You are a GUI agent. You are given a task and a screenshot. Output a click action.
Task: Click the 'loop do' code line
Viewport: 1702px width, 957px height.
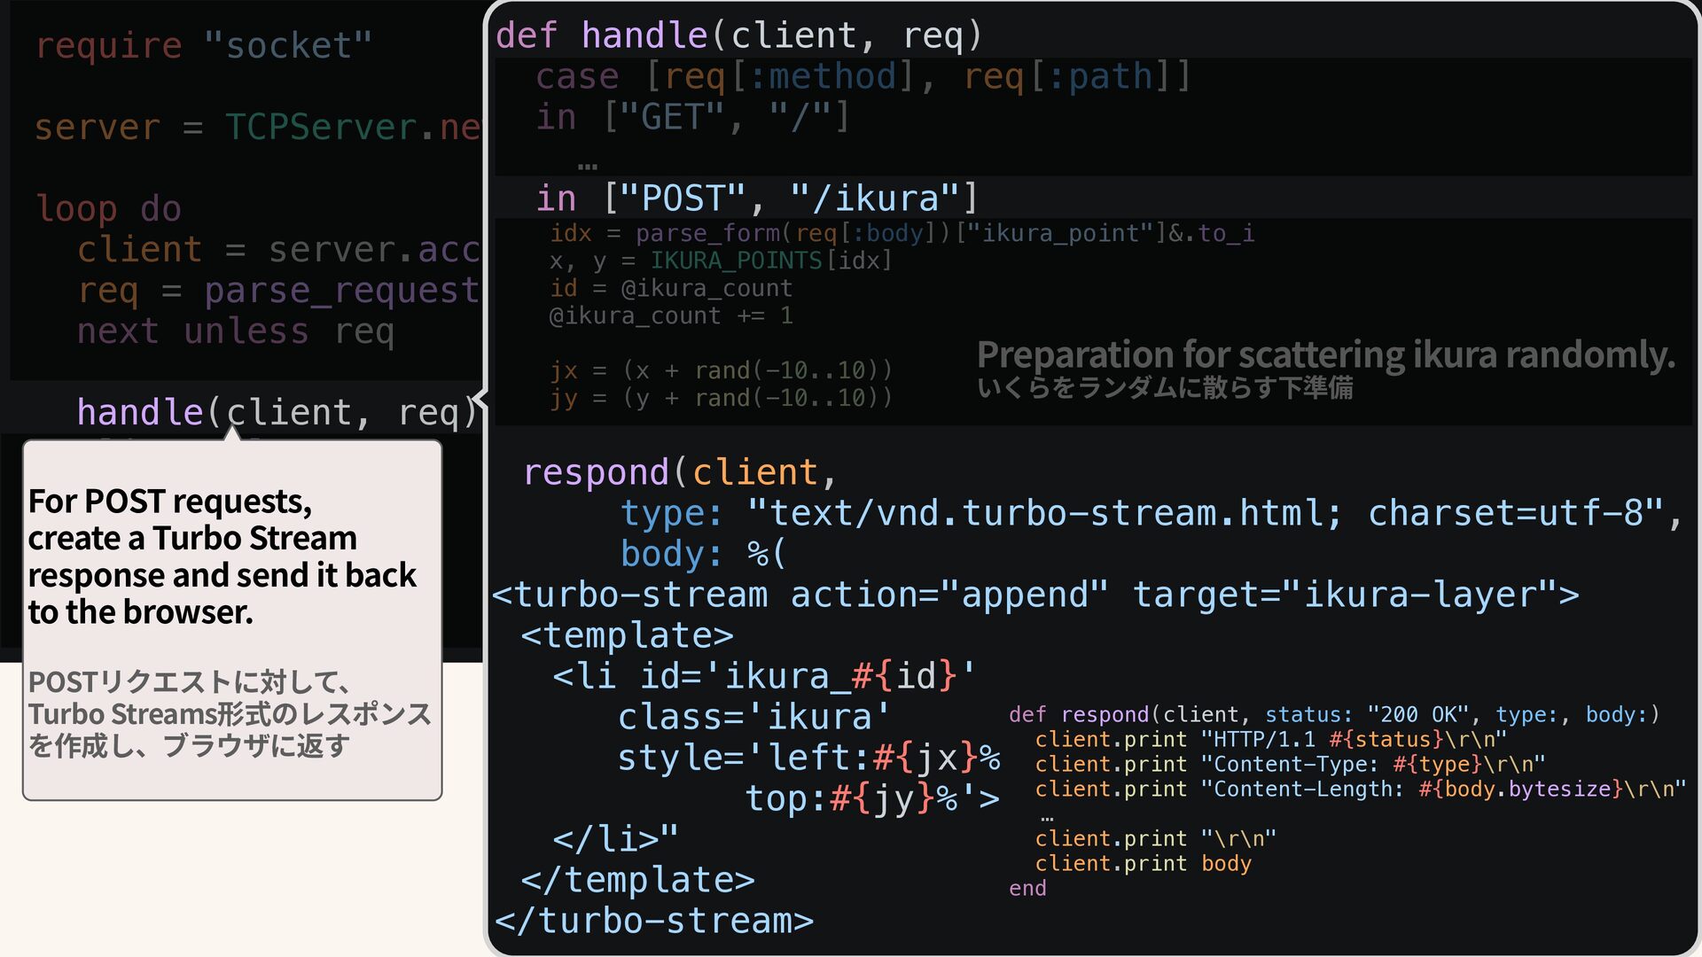click(x=108, y=209)
